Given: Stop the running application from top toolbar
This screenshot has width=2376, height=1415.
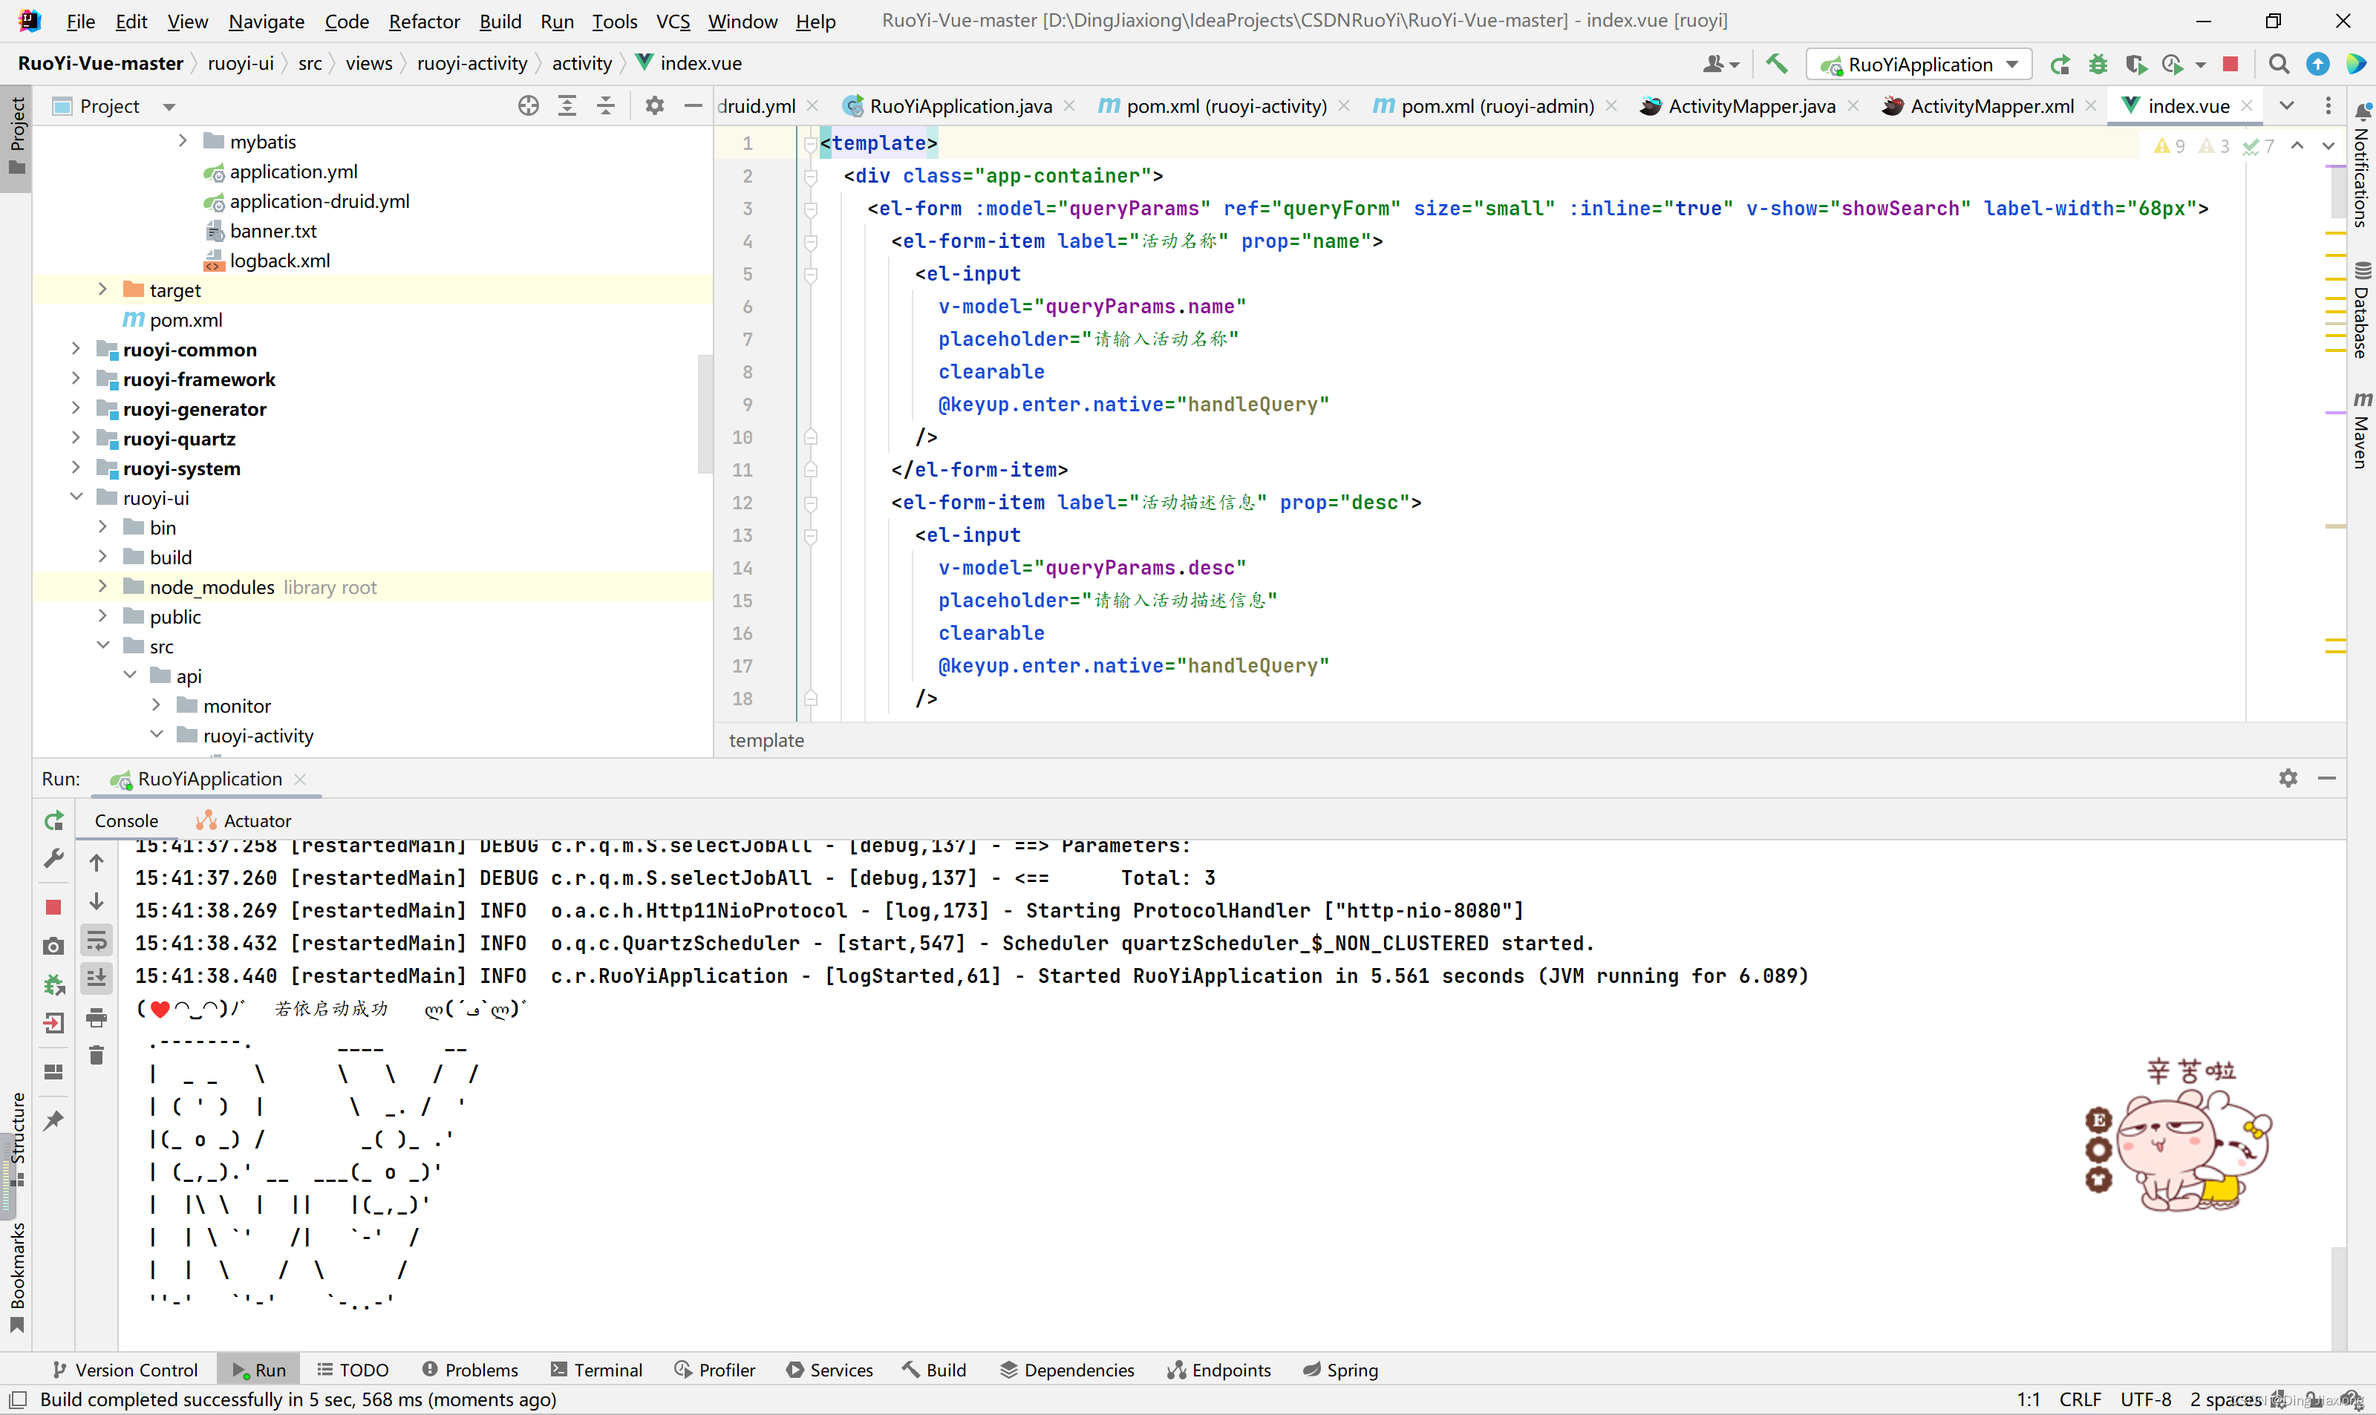Looking at the screenshot, I should coord(2230,64).
